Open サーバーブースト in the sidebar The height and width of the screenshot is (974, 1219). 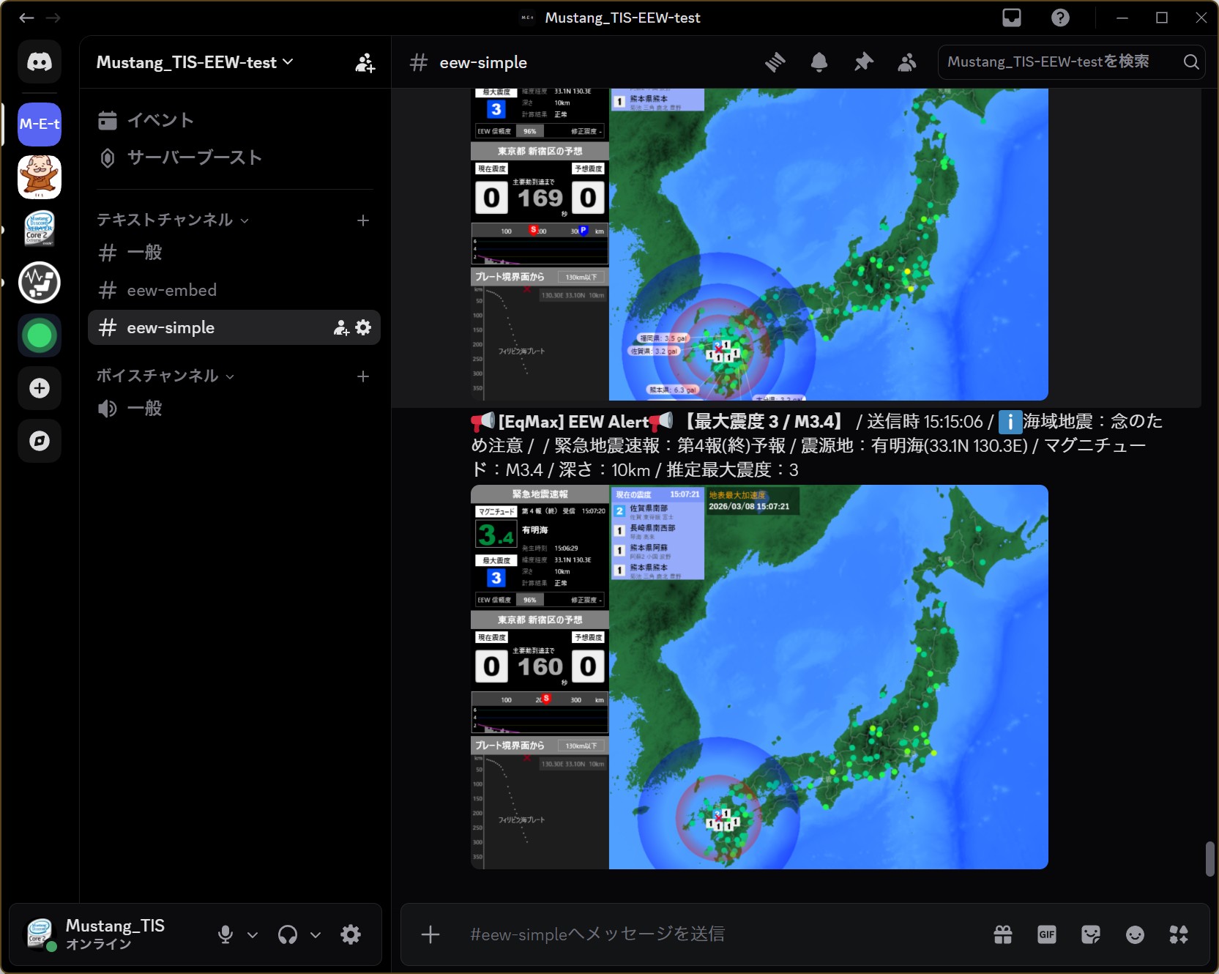[x=194, y=157]
